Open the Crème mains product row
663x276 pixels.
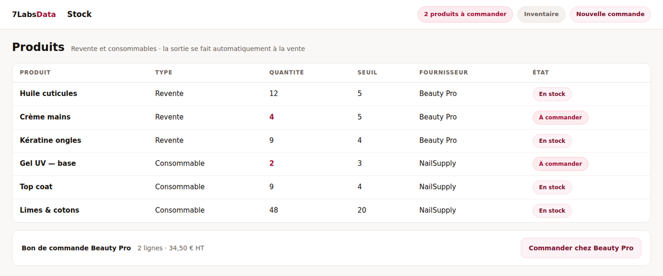click(x=331, y=117)
